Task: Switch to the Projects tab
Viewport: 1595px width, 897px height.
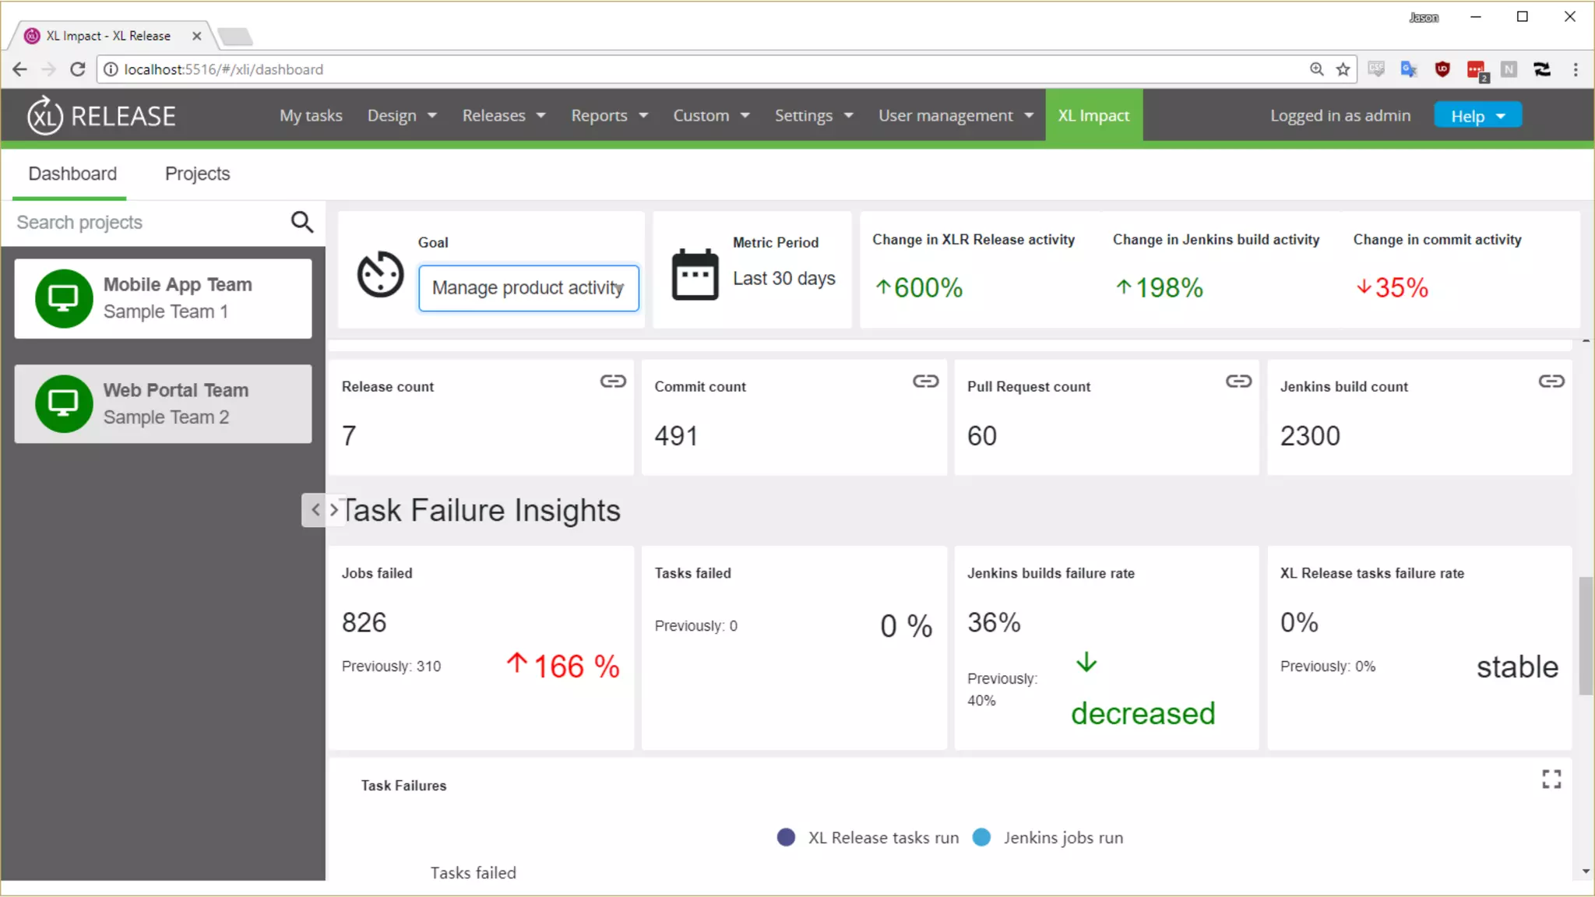Action: click(197, 174)
